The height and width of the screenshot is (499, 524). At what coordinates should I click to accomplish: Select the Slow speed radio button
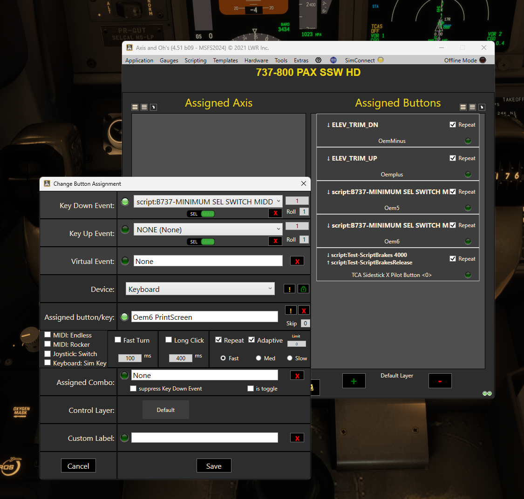[290, 358]
